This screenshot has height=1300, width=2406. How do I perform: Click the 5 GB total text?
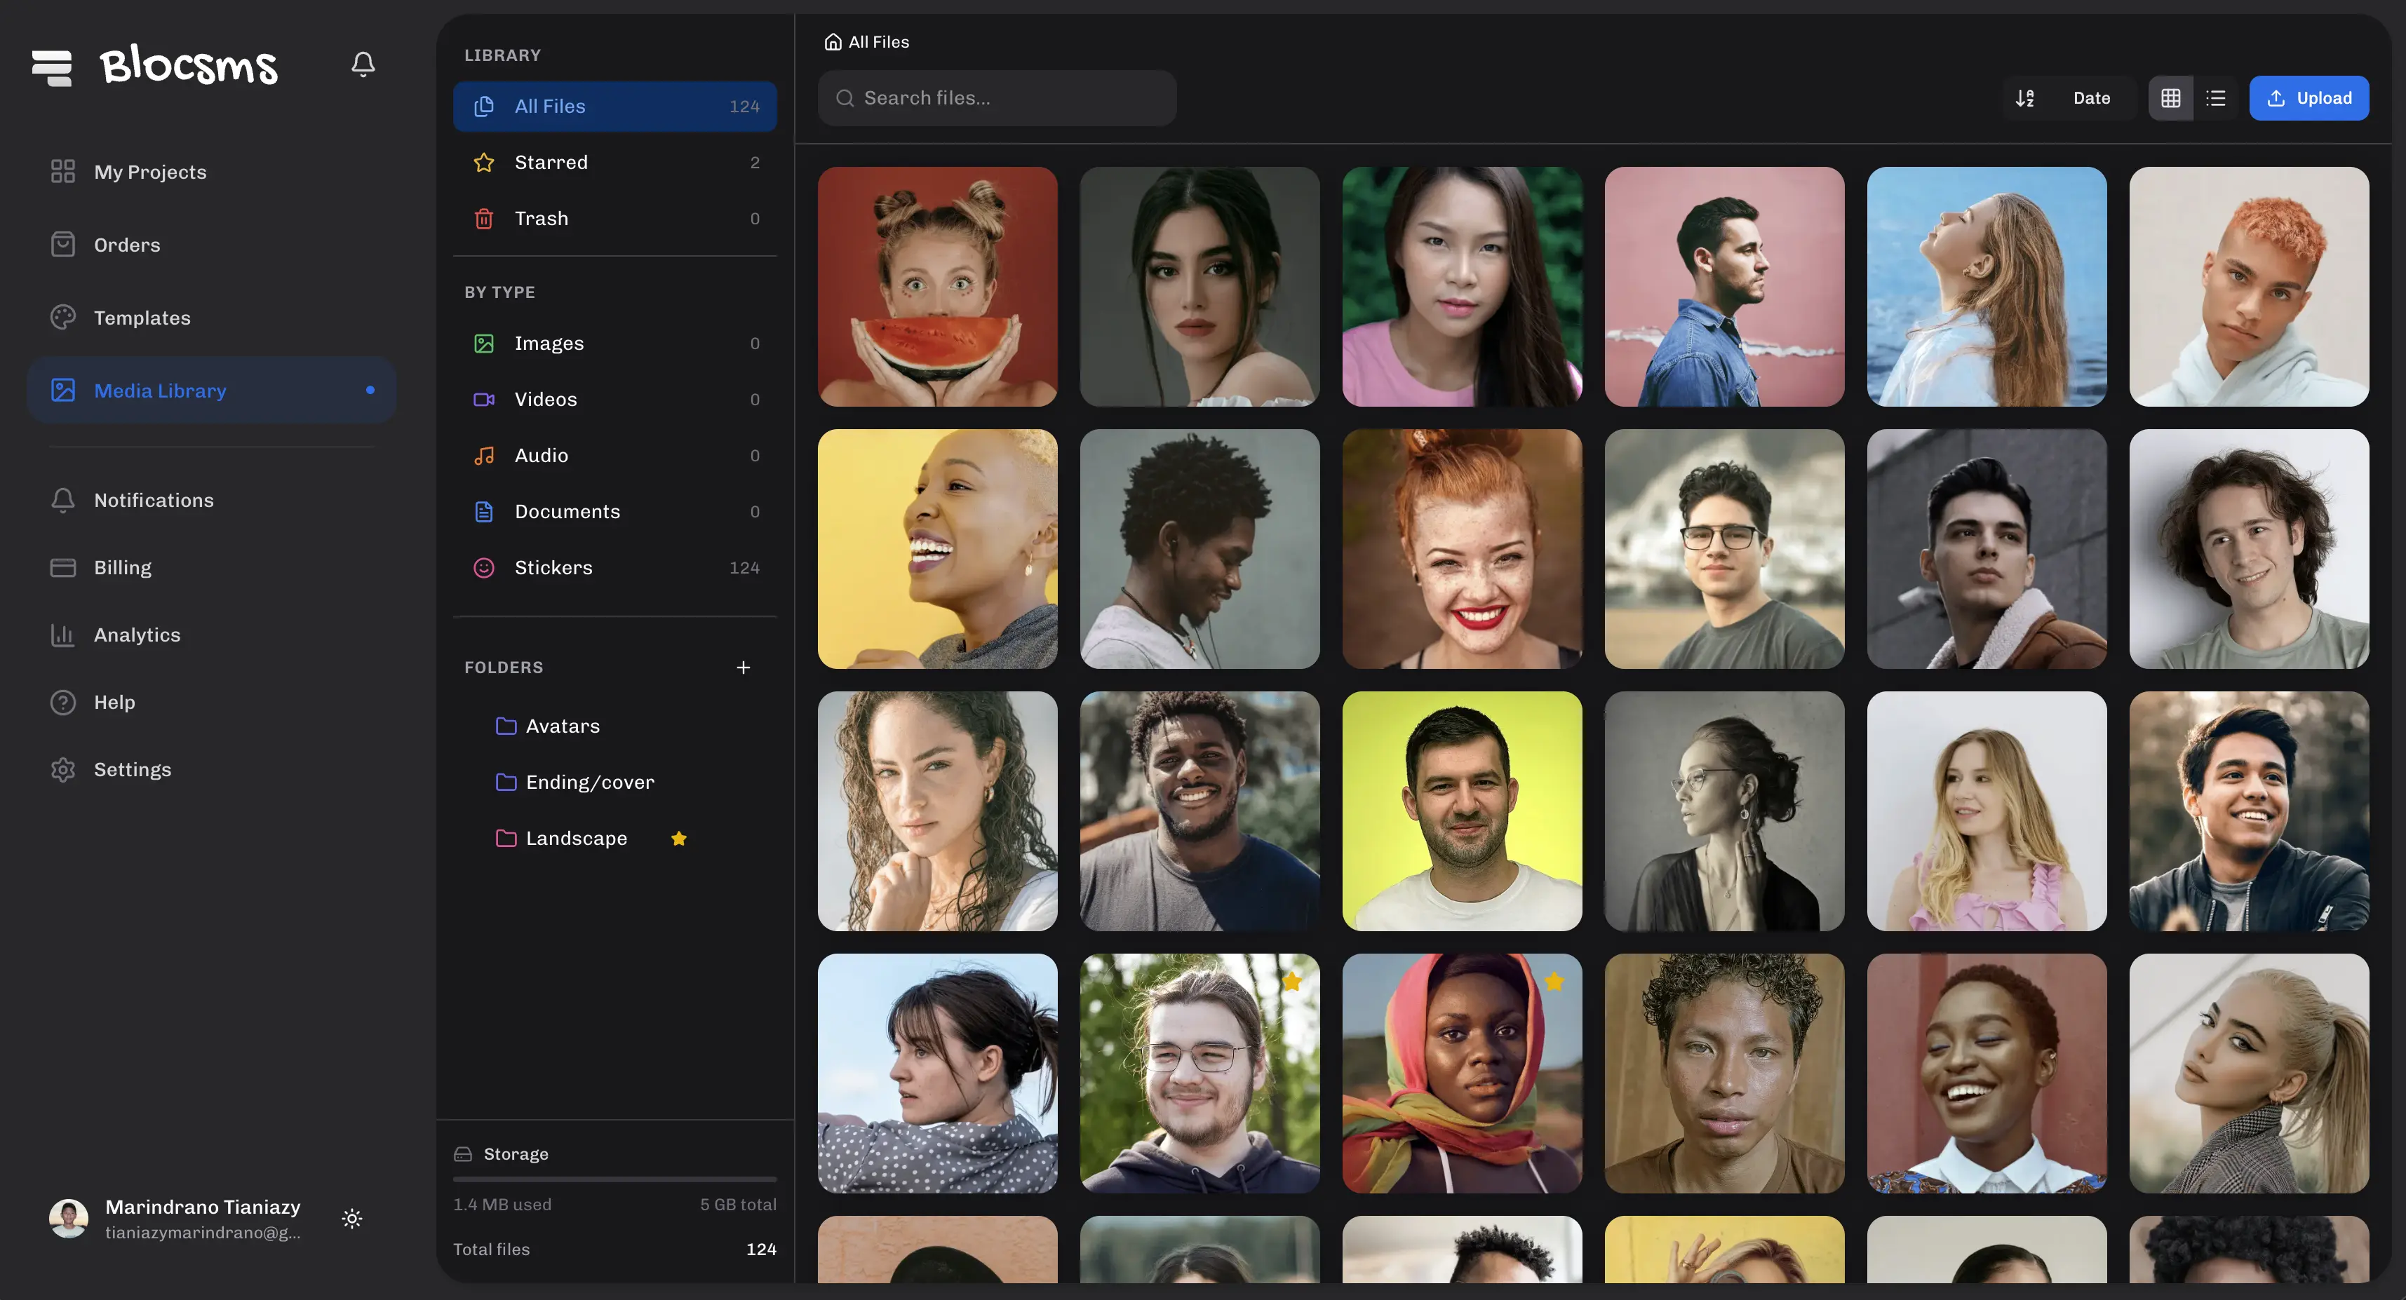738,1205
